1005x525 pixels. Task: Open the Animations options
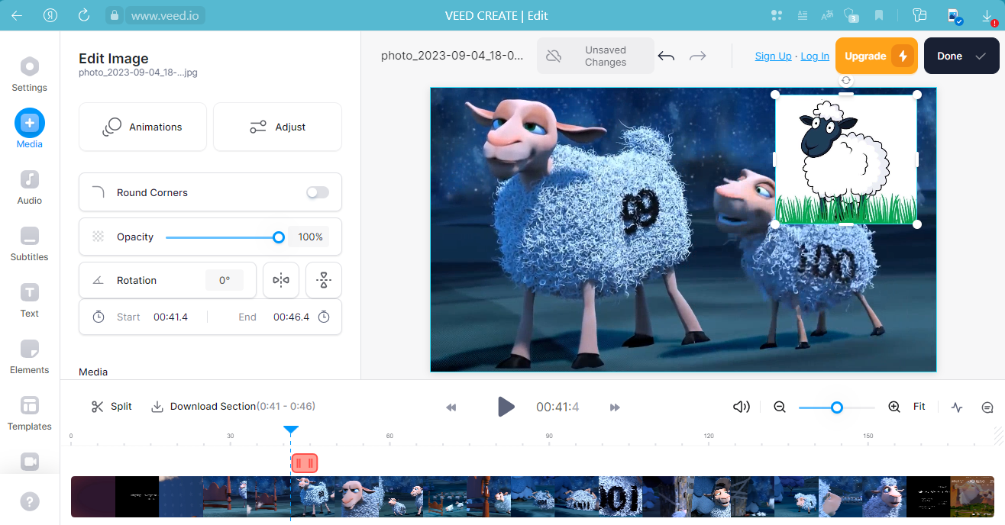coord(143,127)
